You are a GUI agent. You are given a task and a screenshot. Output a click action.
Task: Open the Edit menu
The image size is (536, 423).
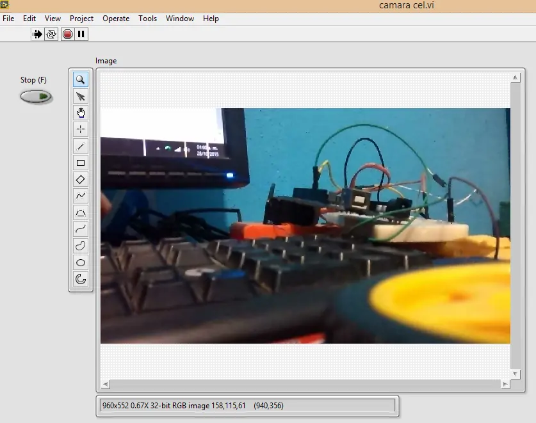tap(29, 19)
